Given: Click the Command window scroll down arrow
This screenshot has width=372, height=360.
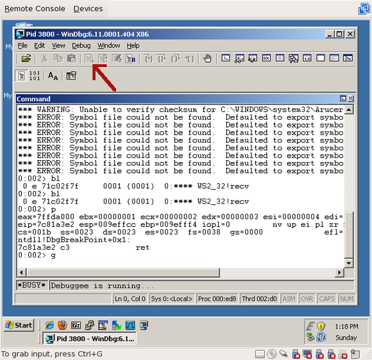Looking at the screenshot, I should pos(349,263).
